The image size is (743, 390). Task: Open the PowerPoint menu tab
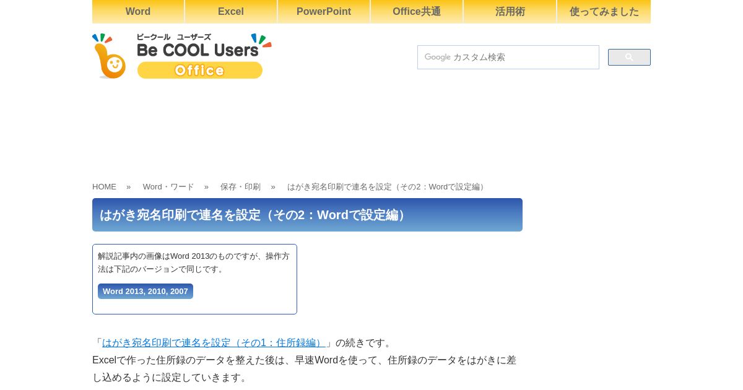tap(324, 11)
